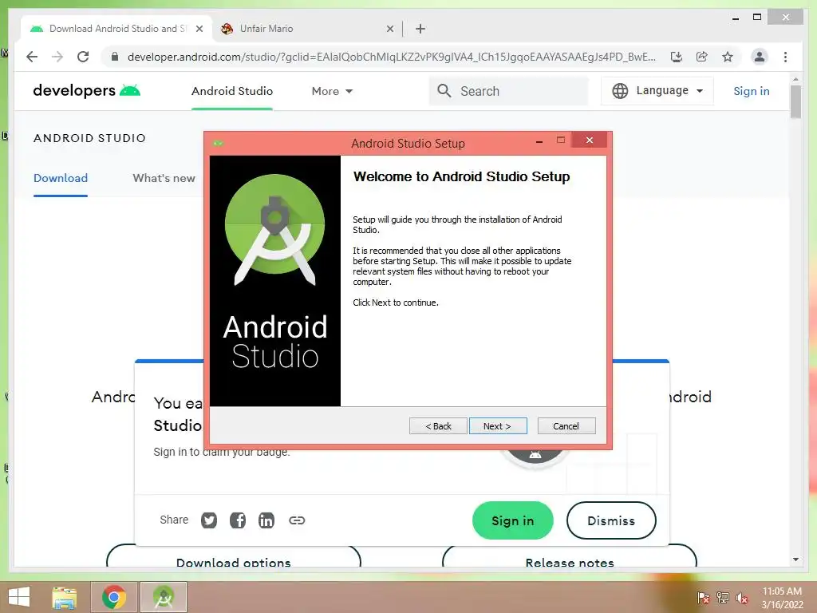Viewport: 817px width, 613px height.
Task: Click Next in Android Studio Setup
Action: click(498, 426)
